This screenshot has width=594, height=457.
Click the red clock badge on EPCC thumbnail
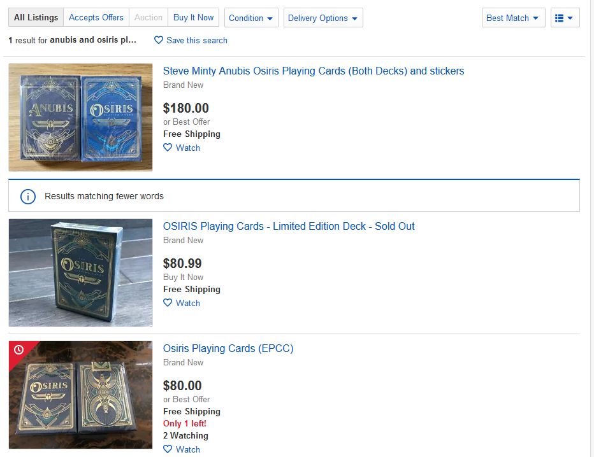18,349
